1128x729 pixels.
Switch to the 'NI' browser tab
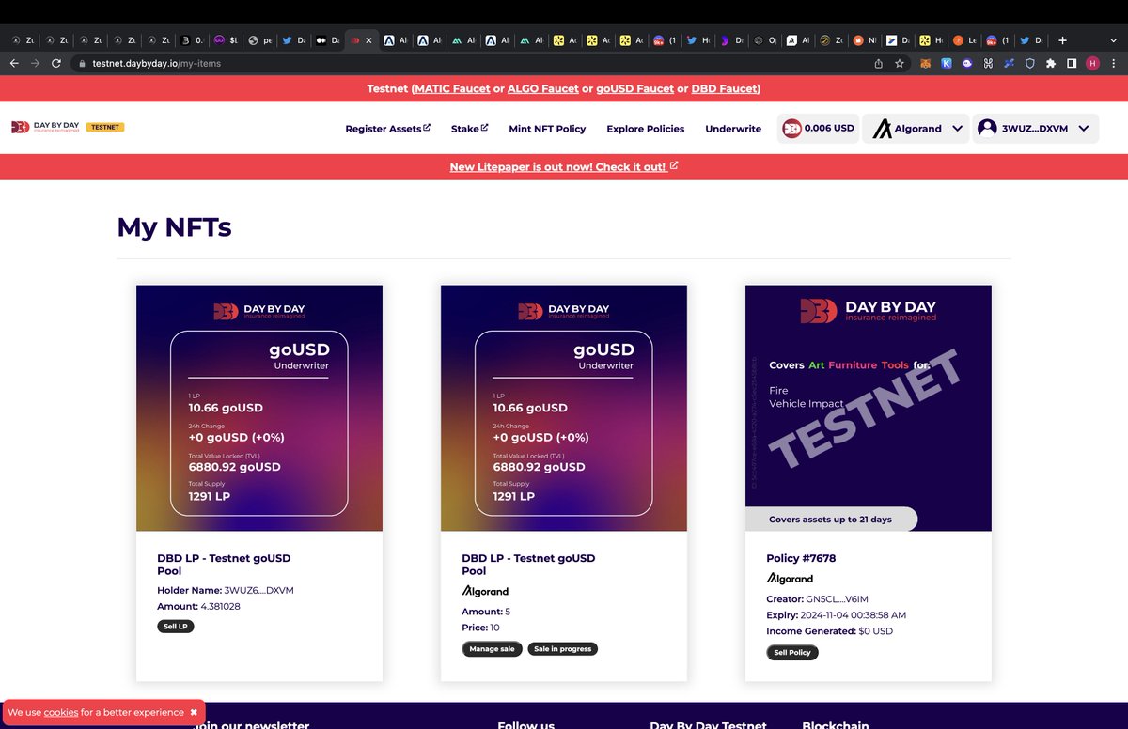coord(865,40)
